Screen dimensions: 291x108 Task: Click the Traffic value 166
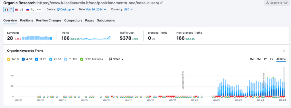[65, 38]
